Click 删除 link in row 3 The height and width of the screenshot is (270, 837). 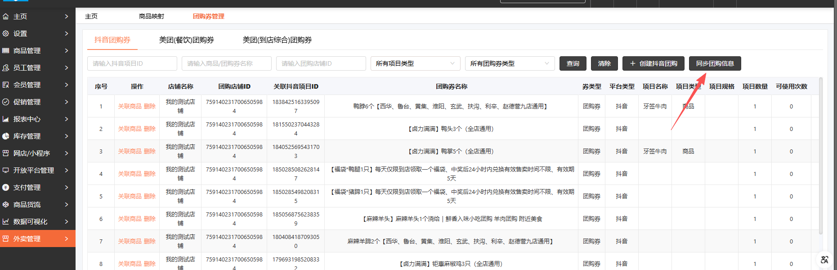(150, 152)
